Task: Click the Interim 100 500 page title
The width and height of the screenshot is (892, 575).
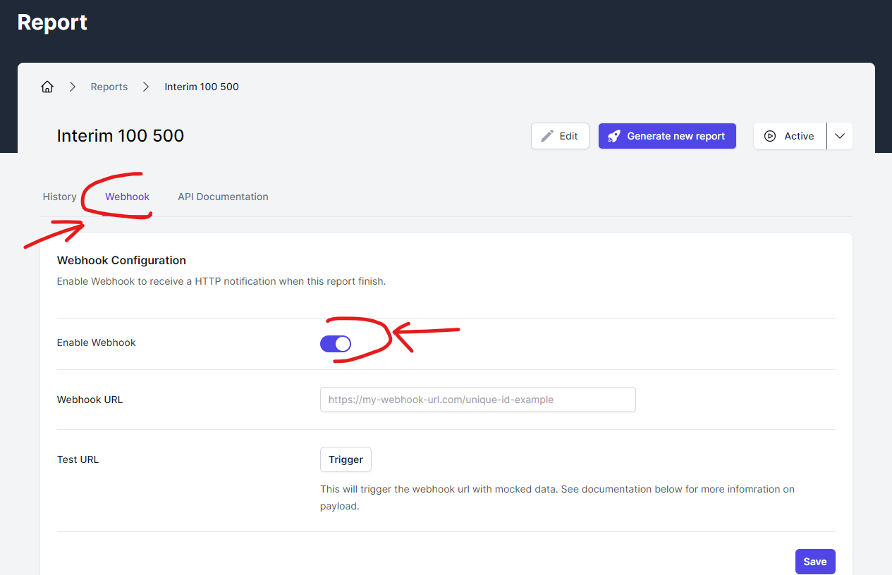Action: [x=121, y=136]
